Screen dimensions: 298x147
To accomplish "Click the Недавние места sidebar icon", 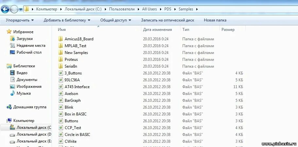I will coord(12,46).
